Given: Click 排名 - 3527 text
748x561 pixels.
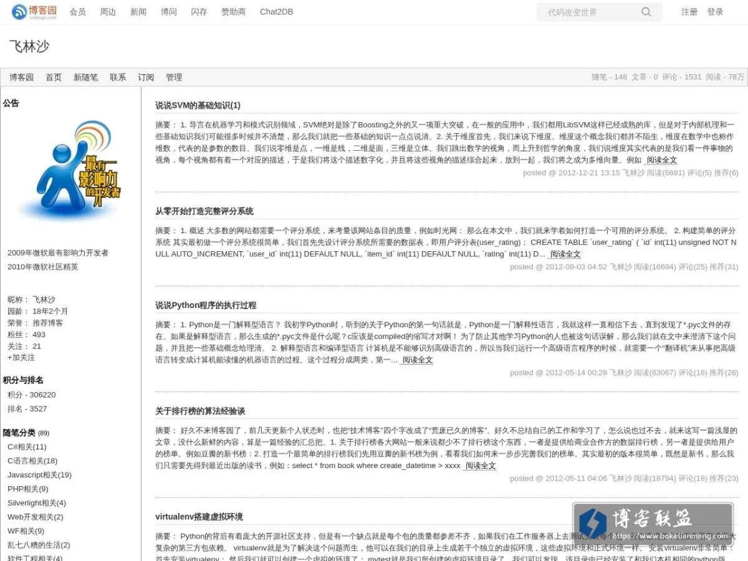Looking at the screenshot, I should (x=27, y=409).
